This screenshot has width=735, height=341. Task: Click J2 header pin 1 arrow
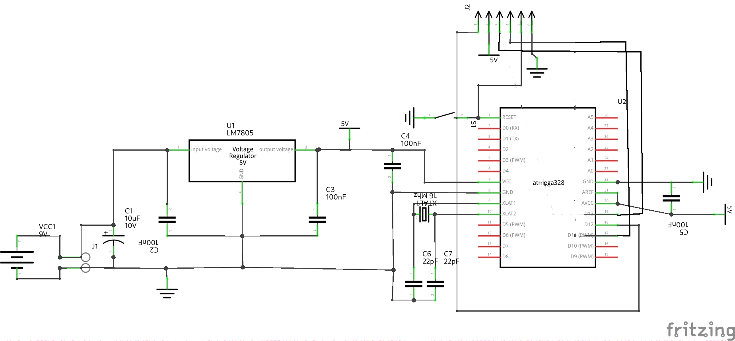478,21
